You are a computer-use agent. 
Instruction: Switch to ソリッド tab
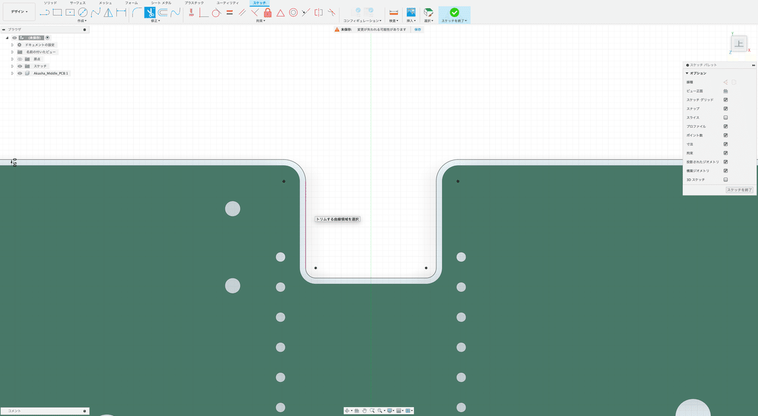coord(50,3)
